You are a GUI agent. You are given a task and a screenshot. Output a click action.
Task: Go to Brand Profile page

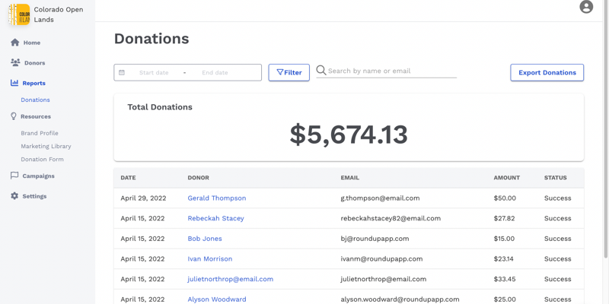point(40,133)
